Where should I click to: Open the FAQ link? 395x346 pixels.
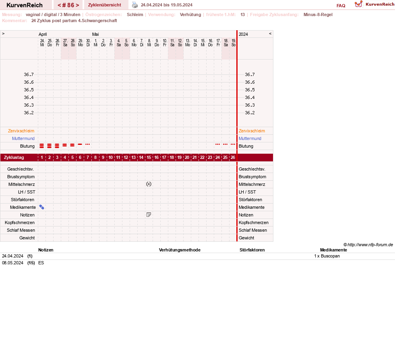341,6
